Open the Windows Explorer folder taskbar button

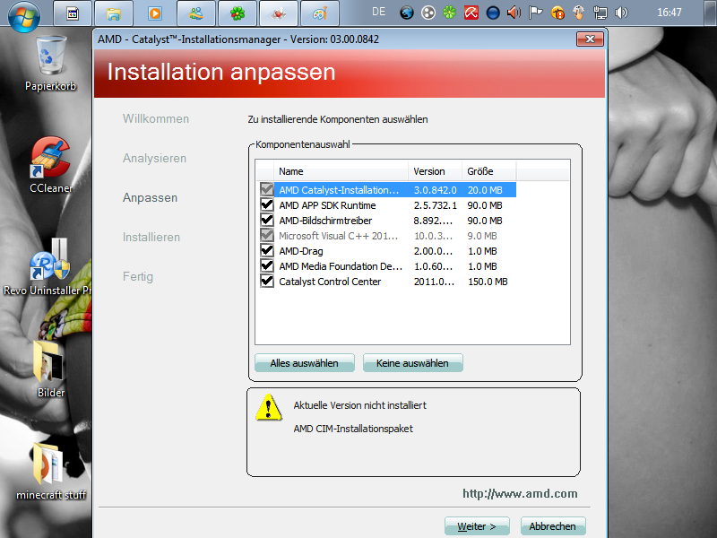114,13
